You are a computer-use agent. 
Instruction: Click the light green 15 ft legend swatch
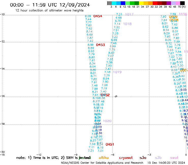128,3
